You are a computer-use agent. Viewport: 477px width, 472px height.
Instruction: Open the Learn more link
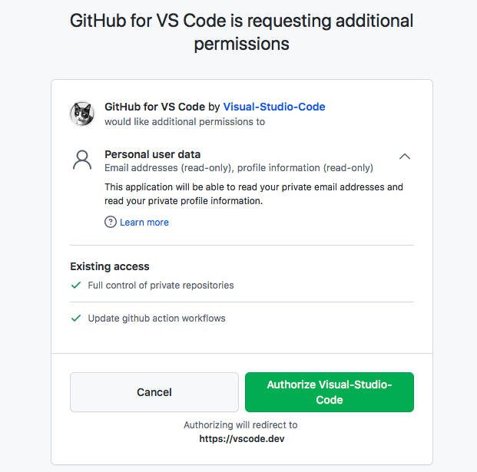coord(144,222)
